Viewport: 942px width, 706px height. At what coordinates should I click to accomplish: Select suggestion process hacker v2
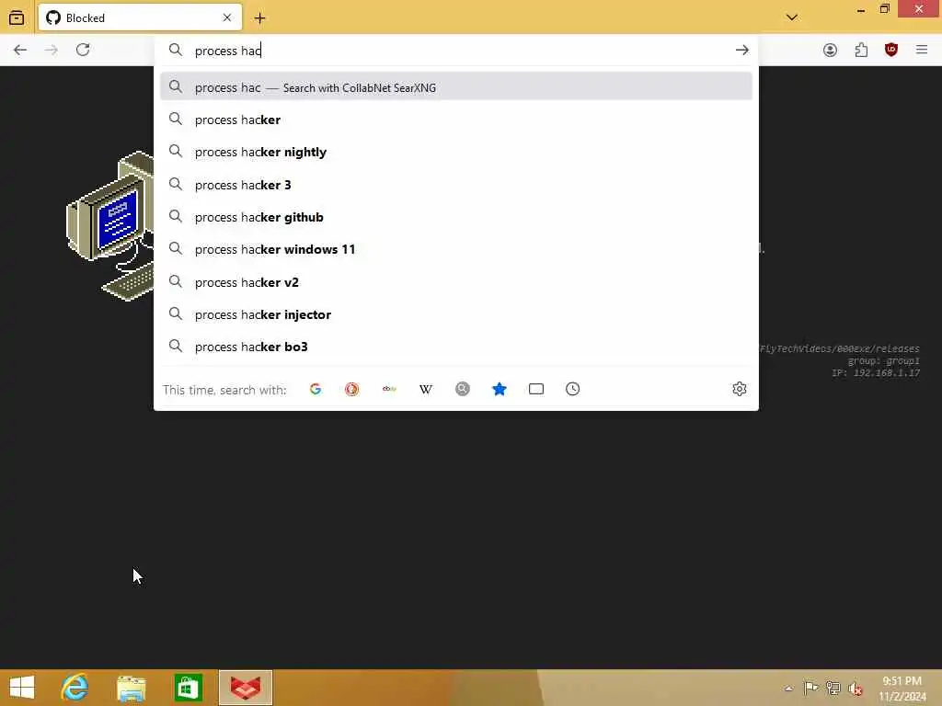[x=456, y=282]
